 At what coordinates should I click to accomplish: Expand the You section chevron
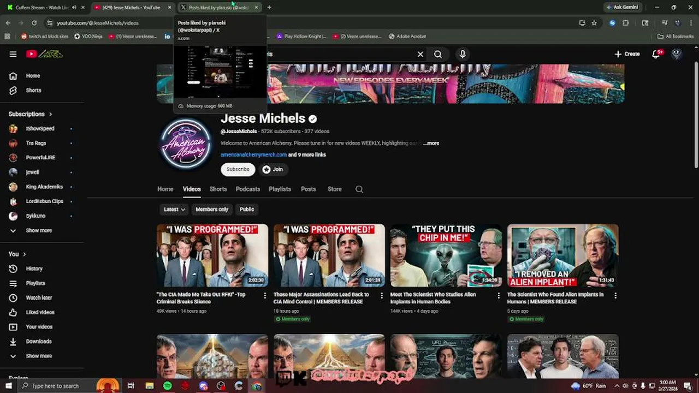point(24,254)
